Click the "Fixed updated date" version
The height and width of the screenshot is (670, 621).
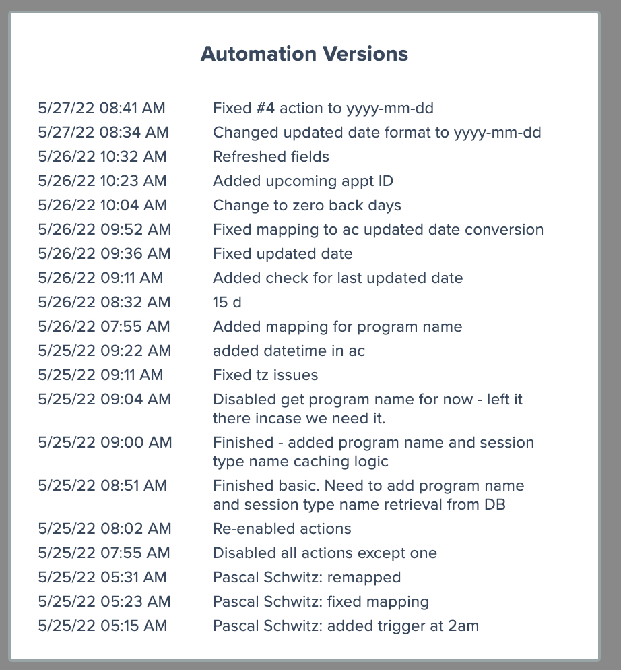(x=282, y=253)
